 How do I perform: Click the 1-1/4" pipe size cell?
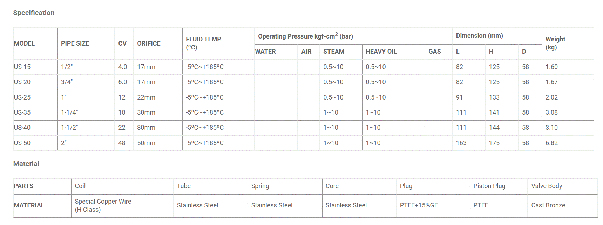tap(69, 112)
